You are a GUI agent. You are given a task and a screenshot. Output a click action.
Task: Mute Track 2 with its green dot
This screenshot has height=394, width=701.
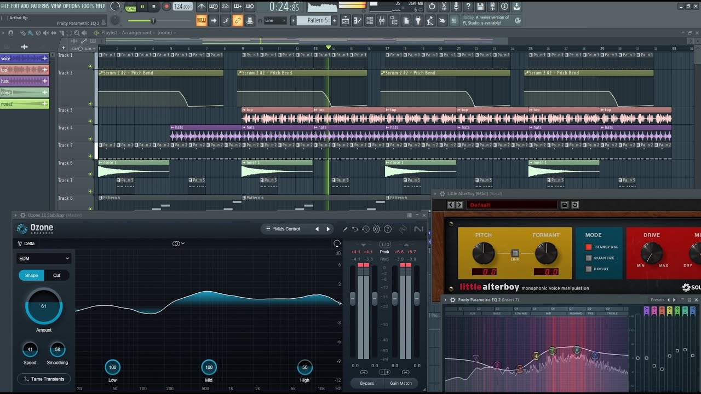click(90, 103)
